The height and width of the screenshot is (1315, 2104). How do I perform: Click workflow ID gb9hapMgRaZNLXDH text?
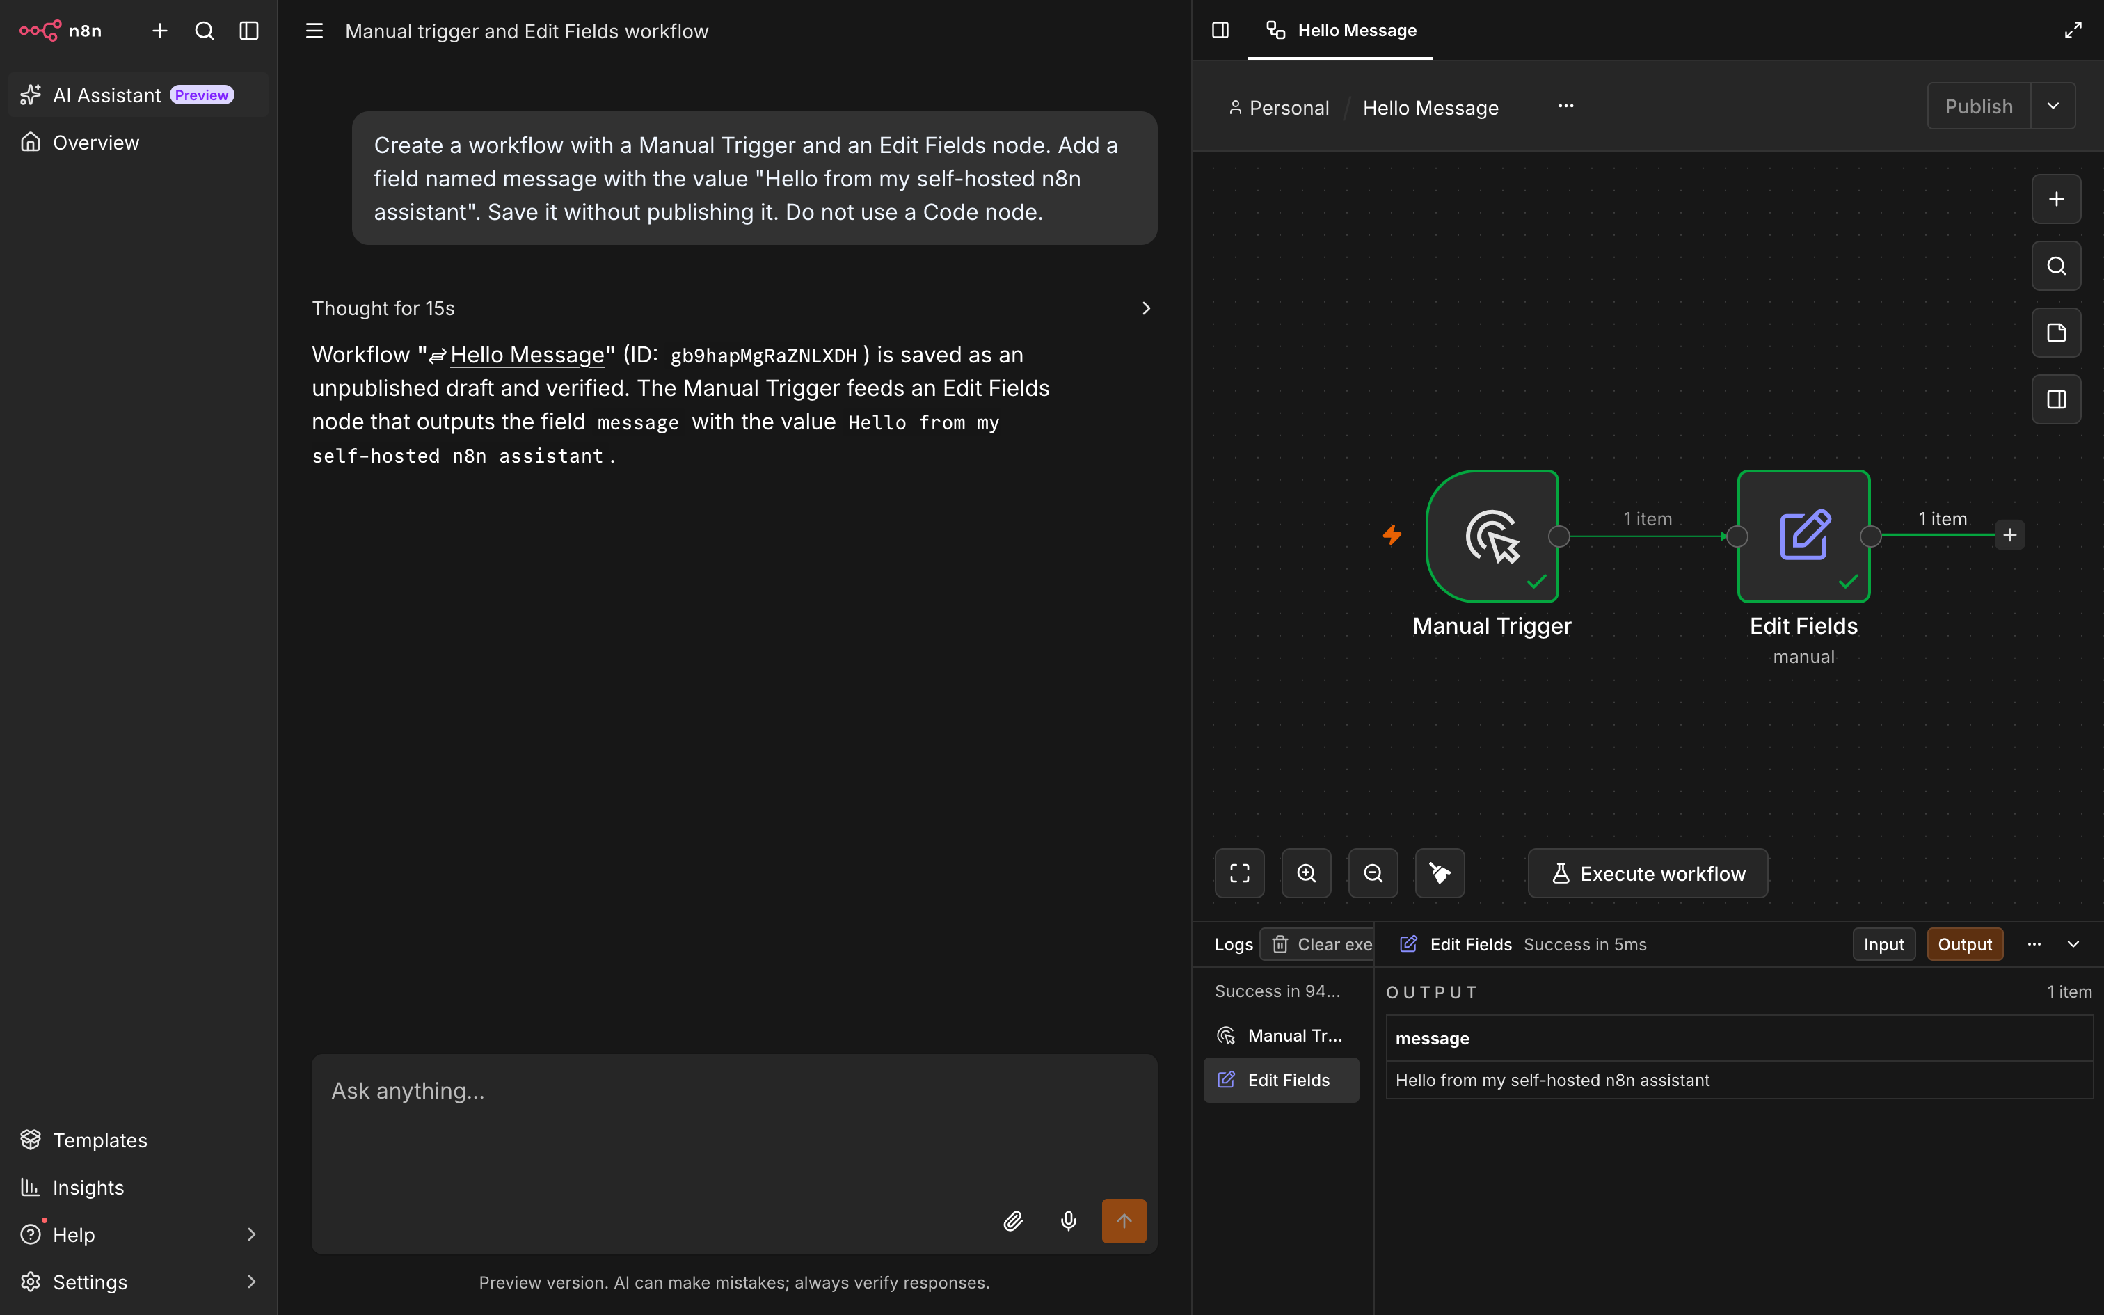[763, 356]
